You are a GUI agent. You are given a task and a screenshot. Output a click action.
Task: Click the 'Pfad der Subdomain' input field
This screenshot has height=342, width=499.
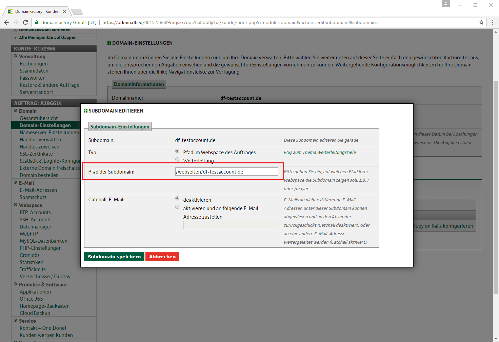pyautogui.click(x=226, y=172)
